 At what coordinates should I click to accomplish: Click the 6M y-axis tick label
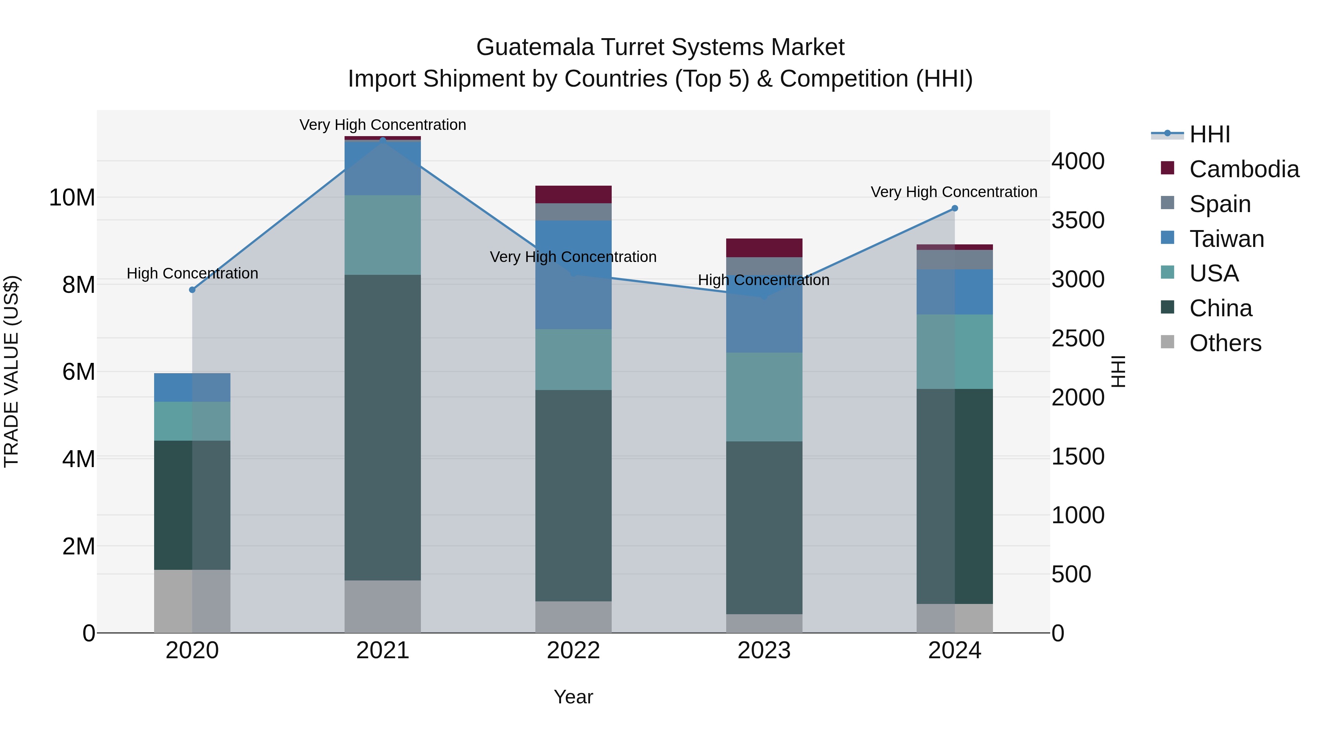(x=79, y=372)
